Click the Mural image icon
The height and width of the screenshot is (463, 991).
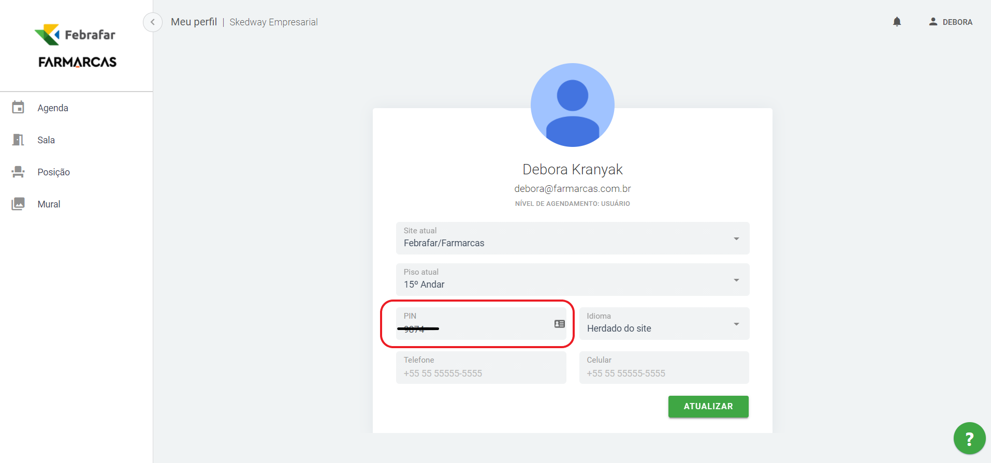(x=18, y=204)
